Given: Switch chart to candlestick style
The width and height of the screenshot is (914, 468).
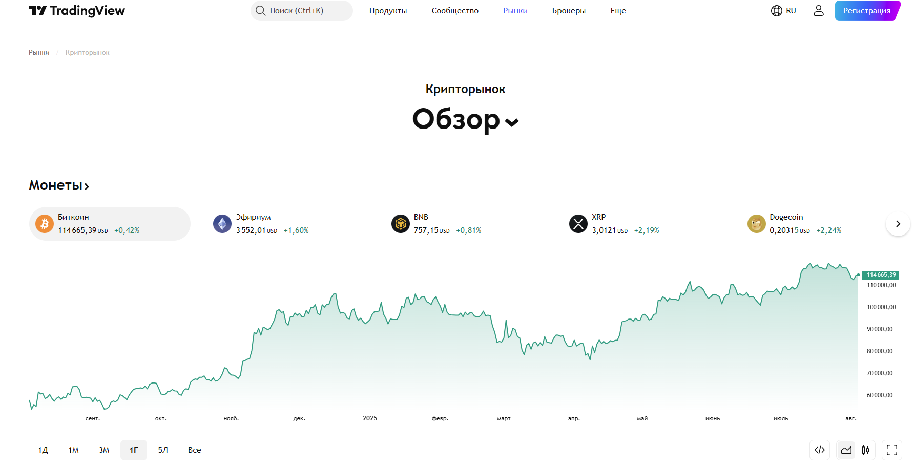Looking at the screenshot, I should pyautogui.click(x=865, y=450).
